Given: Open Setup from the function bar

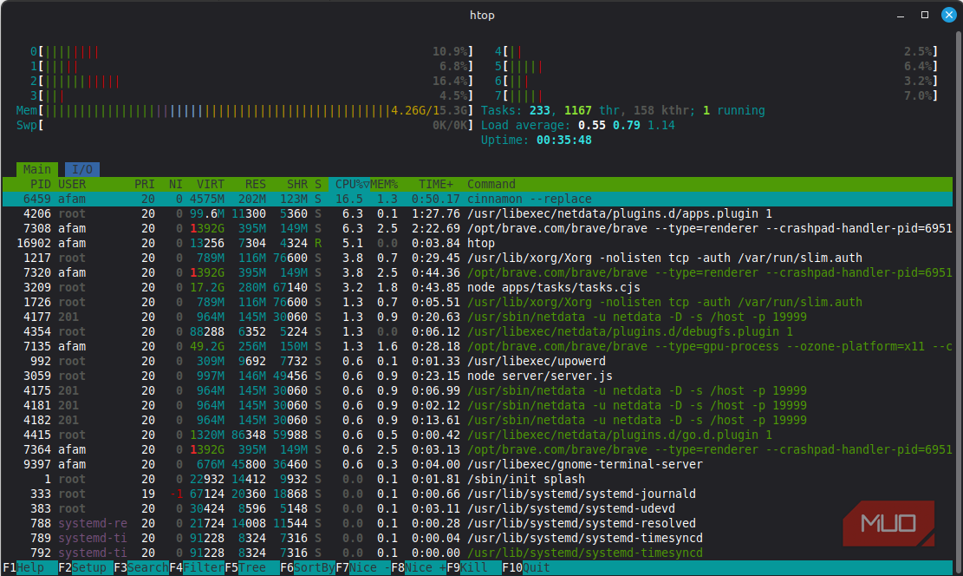Looking at the screenshot, I should coord(85,567).
